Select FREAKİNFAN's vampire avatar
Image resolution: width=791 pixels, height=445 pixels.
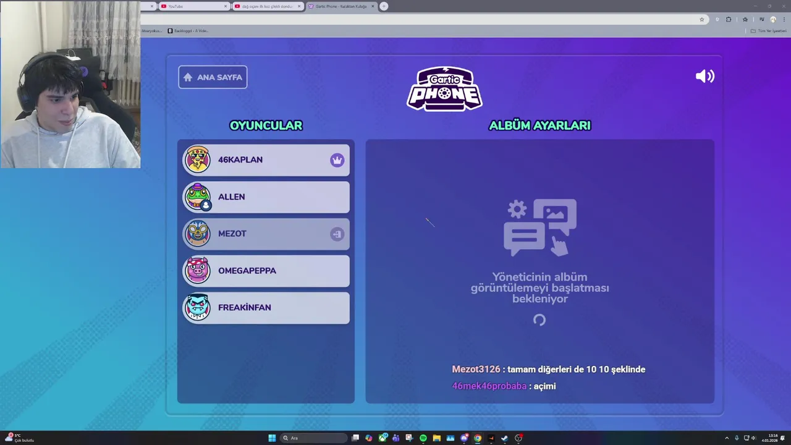pos(198,307)
